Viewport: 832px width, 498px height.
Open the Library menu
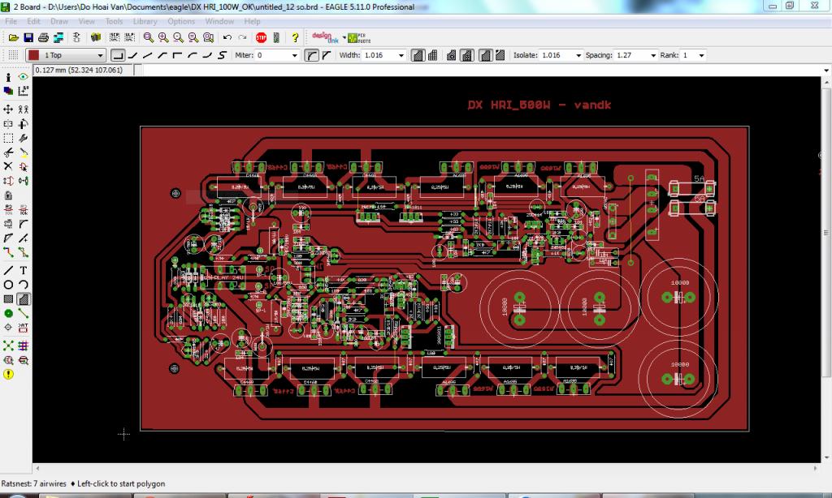point(145,21)
